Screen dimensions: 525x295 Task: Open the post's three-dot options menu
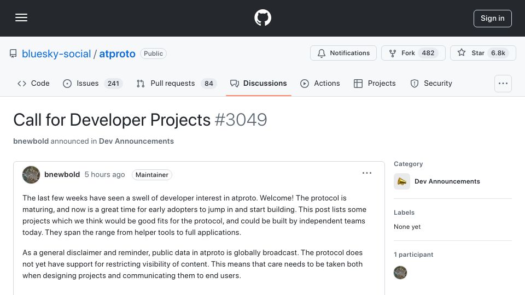(x=366, y=173)
